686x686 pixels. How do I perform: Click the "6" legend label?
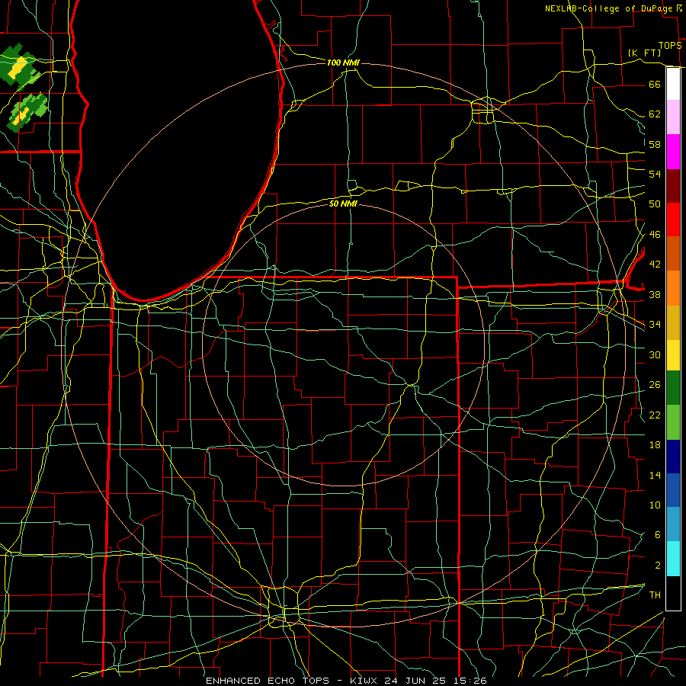click(657, 535)
